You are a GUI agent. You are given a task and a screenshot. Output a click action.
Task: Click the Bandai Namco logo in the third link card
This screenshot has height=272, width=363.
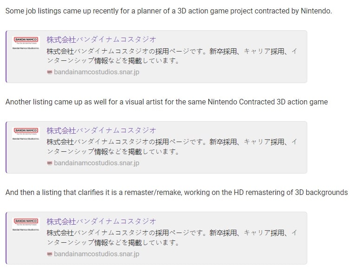pos(26,224)
